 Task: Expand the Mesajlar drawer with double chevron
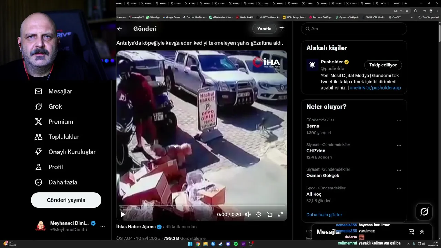pyautogui.click(x=422, y=232)
